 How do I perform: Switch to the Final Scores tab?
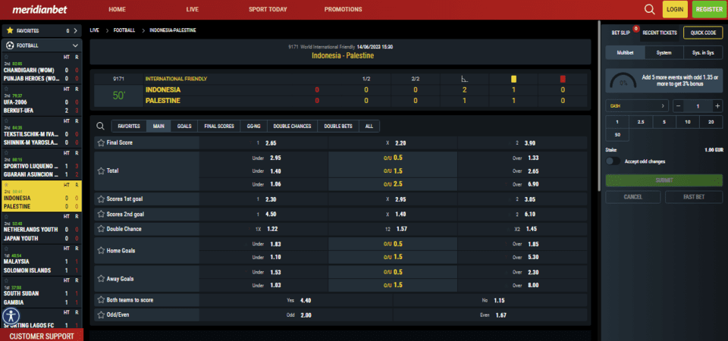pyautogui.click(x=219, y=127)
